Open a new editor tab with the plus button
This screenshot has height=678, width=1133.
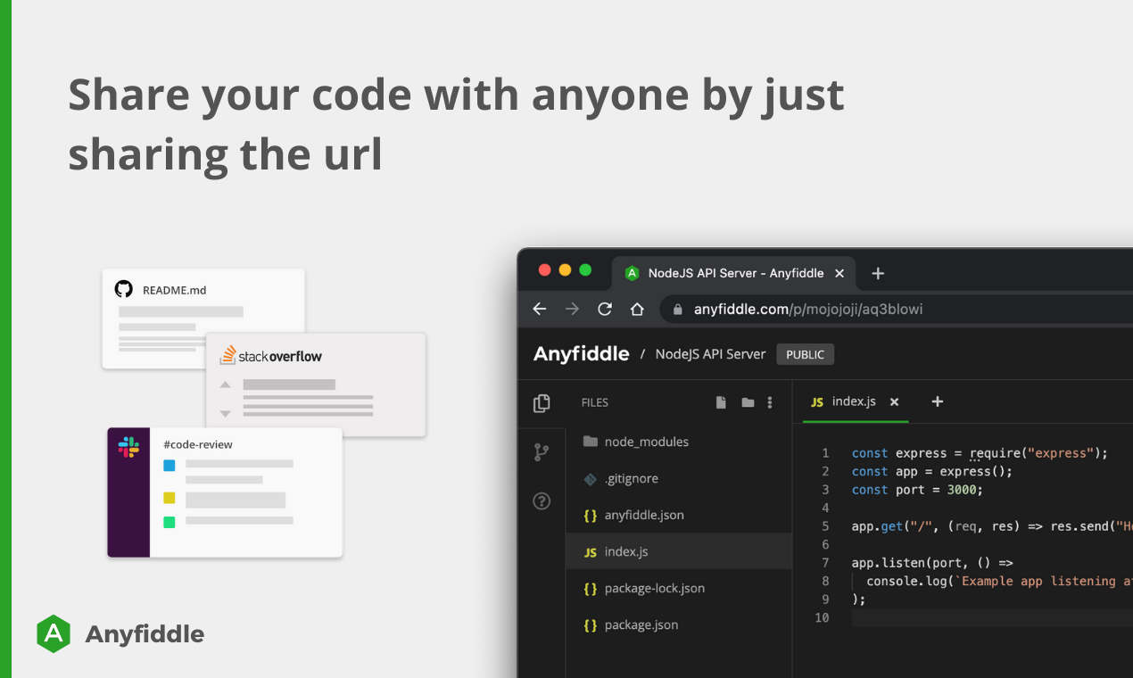pos(937,402)
